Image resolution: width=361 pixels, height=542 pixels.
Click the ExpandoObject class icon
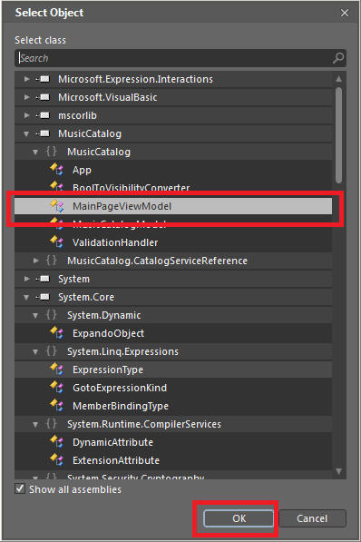click(56, 333)
